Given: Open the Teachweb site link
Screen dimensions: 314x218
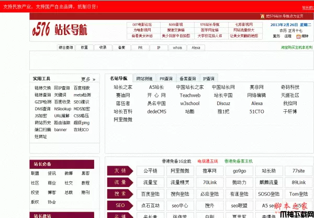Looking at the screenshot, I should (190, 95).
